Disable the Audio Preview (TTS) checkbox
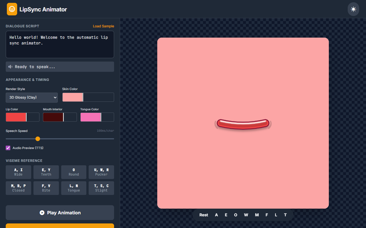Image resolution: width=366 pixels, height=228 pixels. pos(8,148)
